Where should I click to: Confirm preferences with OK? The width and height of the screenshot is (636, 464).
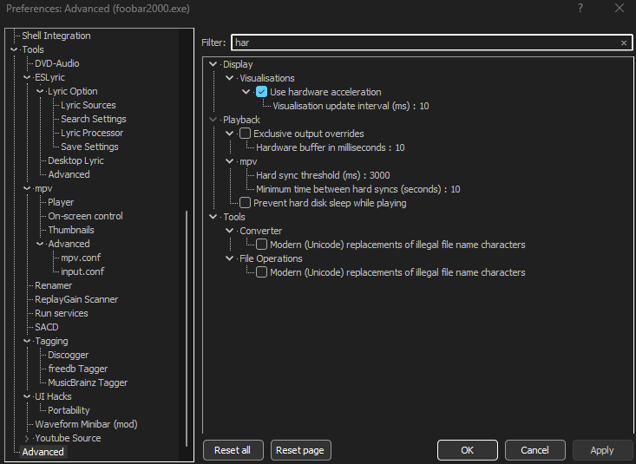(x=468, y=450)
